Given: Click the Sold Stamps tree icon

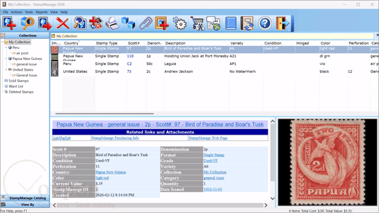Looking at the screenshot, I should (x=6, y=81).
